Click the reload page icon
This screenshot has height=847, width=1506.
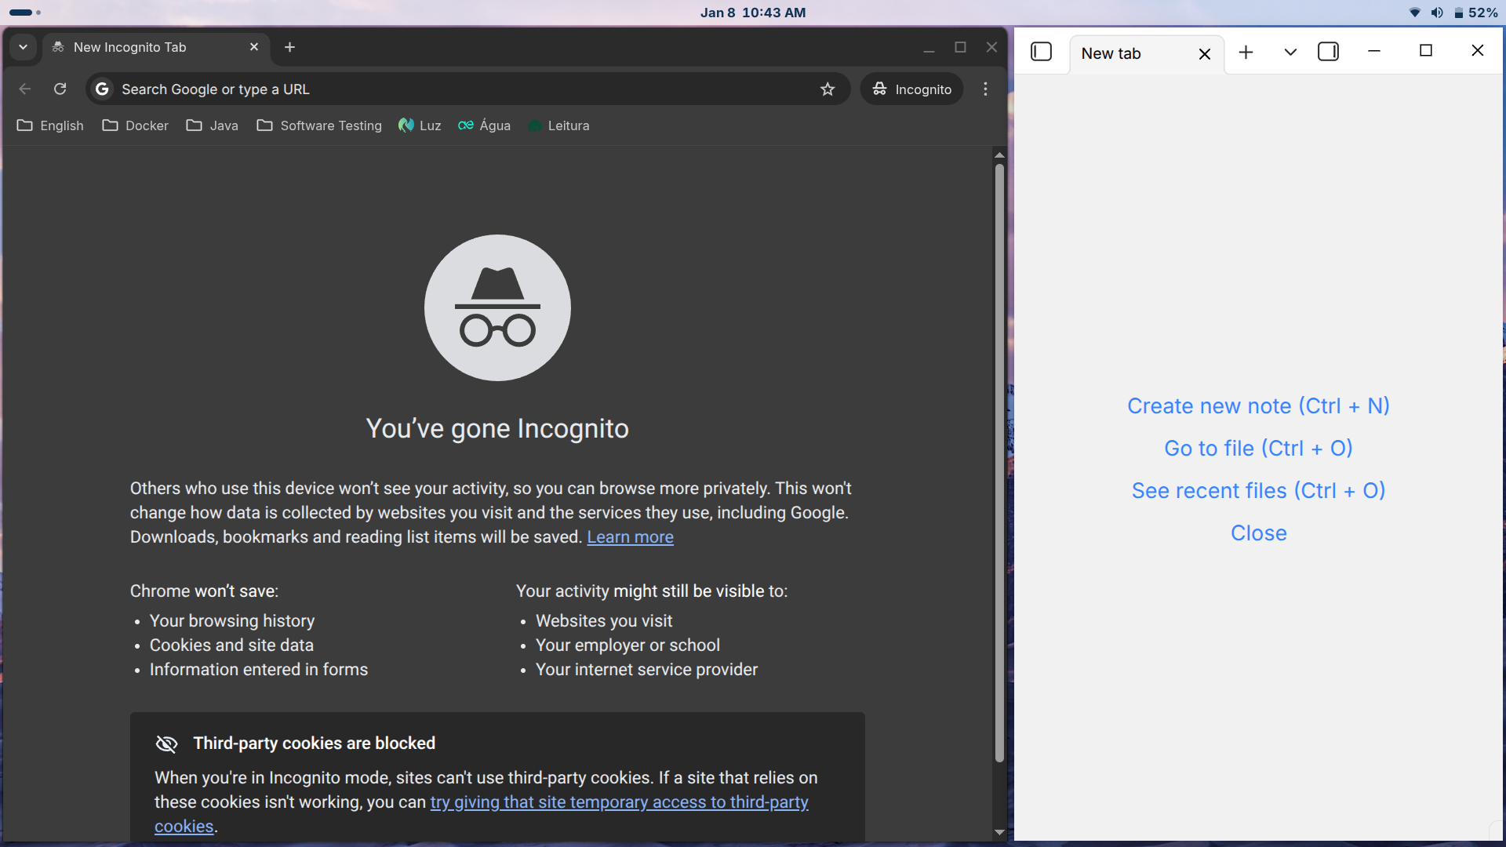(x=60, y=89)
